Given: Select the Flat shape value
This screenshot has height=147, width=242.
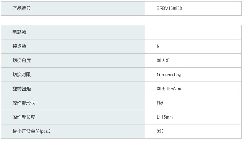Looking at the screenshot, I should pyautogui.click(x=160, y=103).
